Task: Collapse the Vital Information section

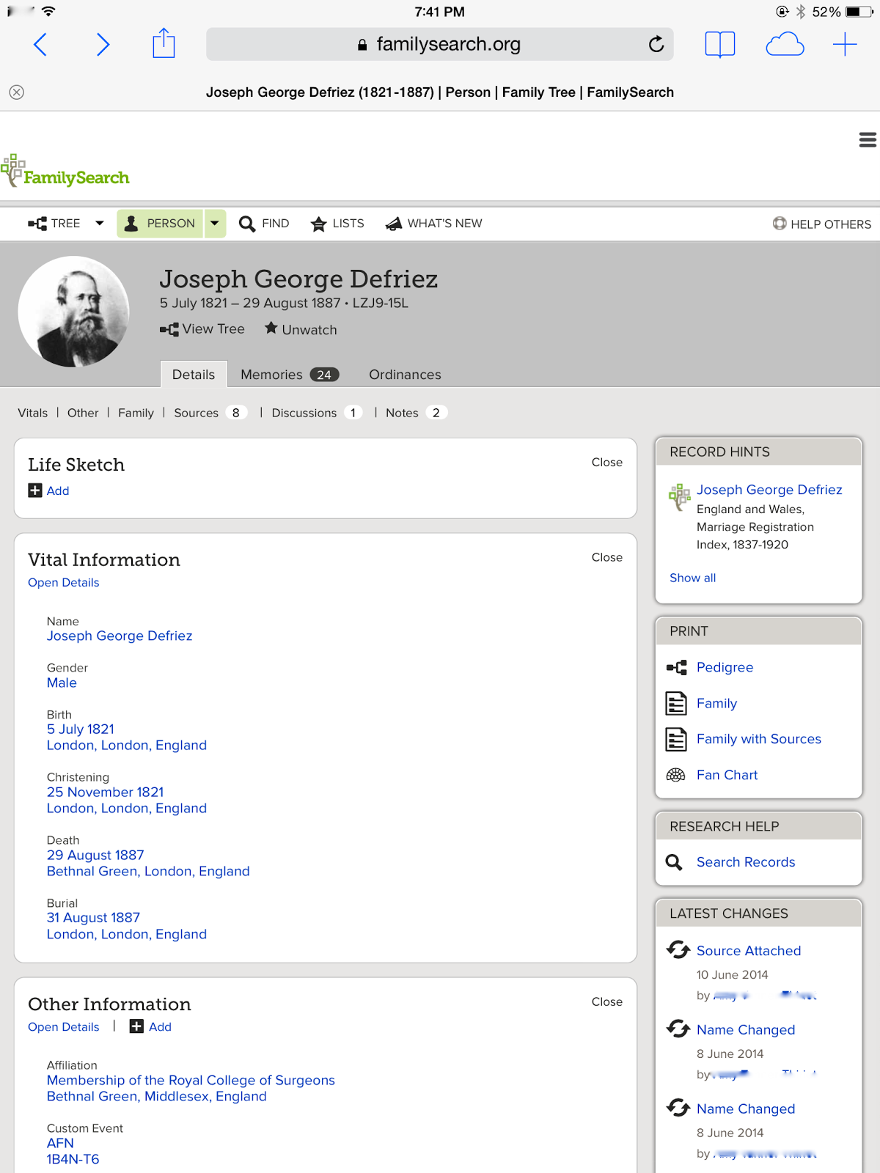Action: [606, 558]
